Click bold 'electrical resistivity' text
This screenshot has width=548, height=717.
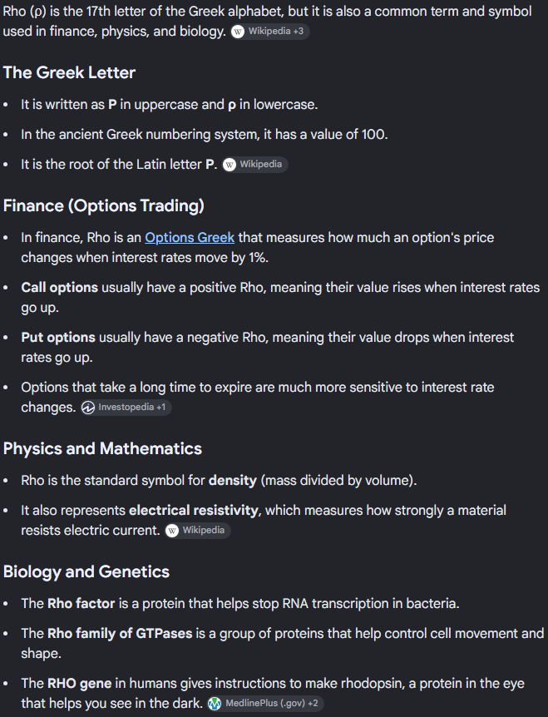click(x=194, y=510)
